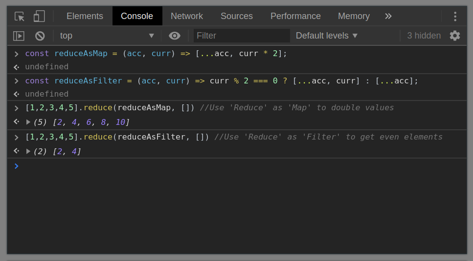Clear the console

[40, 36]
